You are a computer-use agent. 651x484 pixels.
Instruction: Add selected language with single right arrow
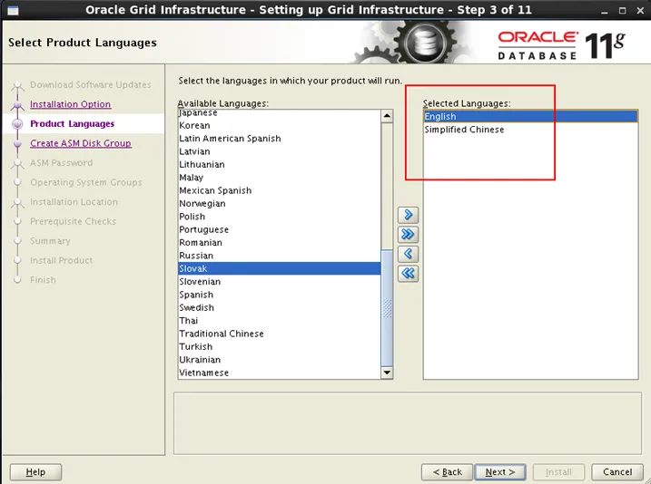(x=408, y=215)
